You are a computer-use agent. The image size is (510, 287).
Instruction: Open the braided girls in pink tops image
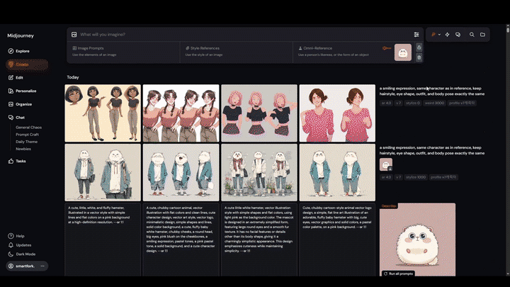(x=181, y=113)
